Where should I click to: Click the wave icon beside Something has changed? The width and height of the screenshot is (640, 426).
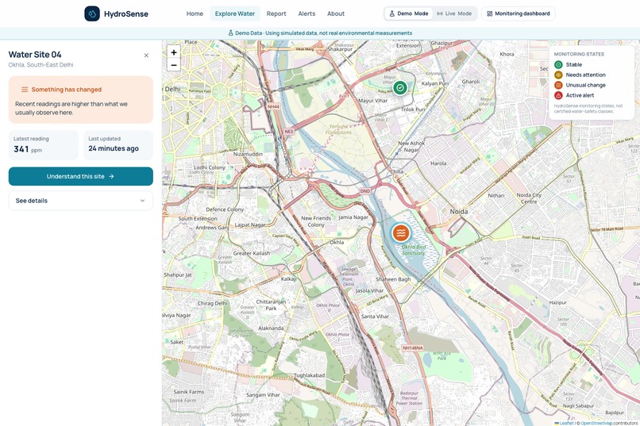[25, 90]
